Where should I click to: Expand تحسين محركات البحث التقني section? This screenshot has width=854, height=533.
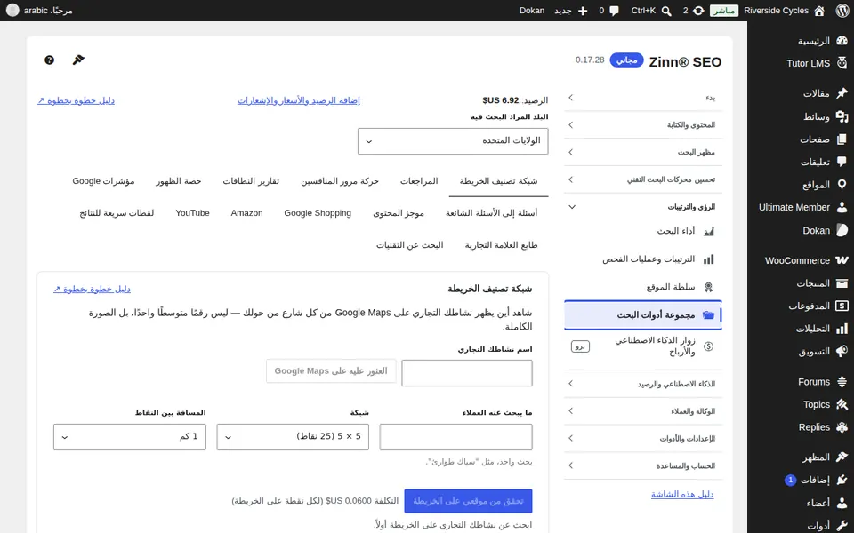[643, 179]
